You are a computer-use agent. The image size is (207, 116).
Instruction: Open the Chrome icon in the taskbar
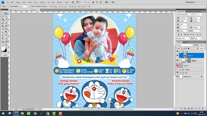tap(35, 113)
